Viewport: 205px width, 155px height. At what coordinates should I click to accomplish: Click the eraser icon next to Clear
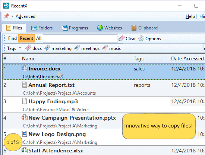coord(122,38)
